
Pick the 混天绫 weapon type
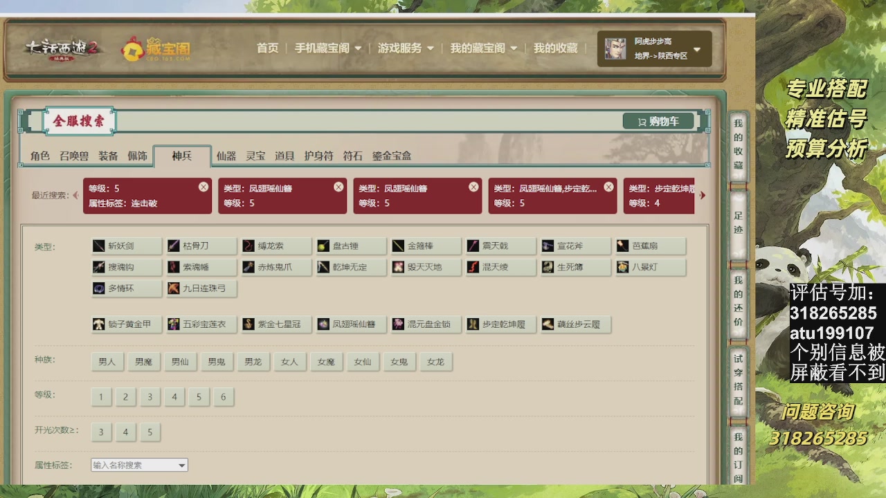(x=500, y=267)
